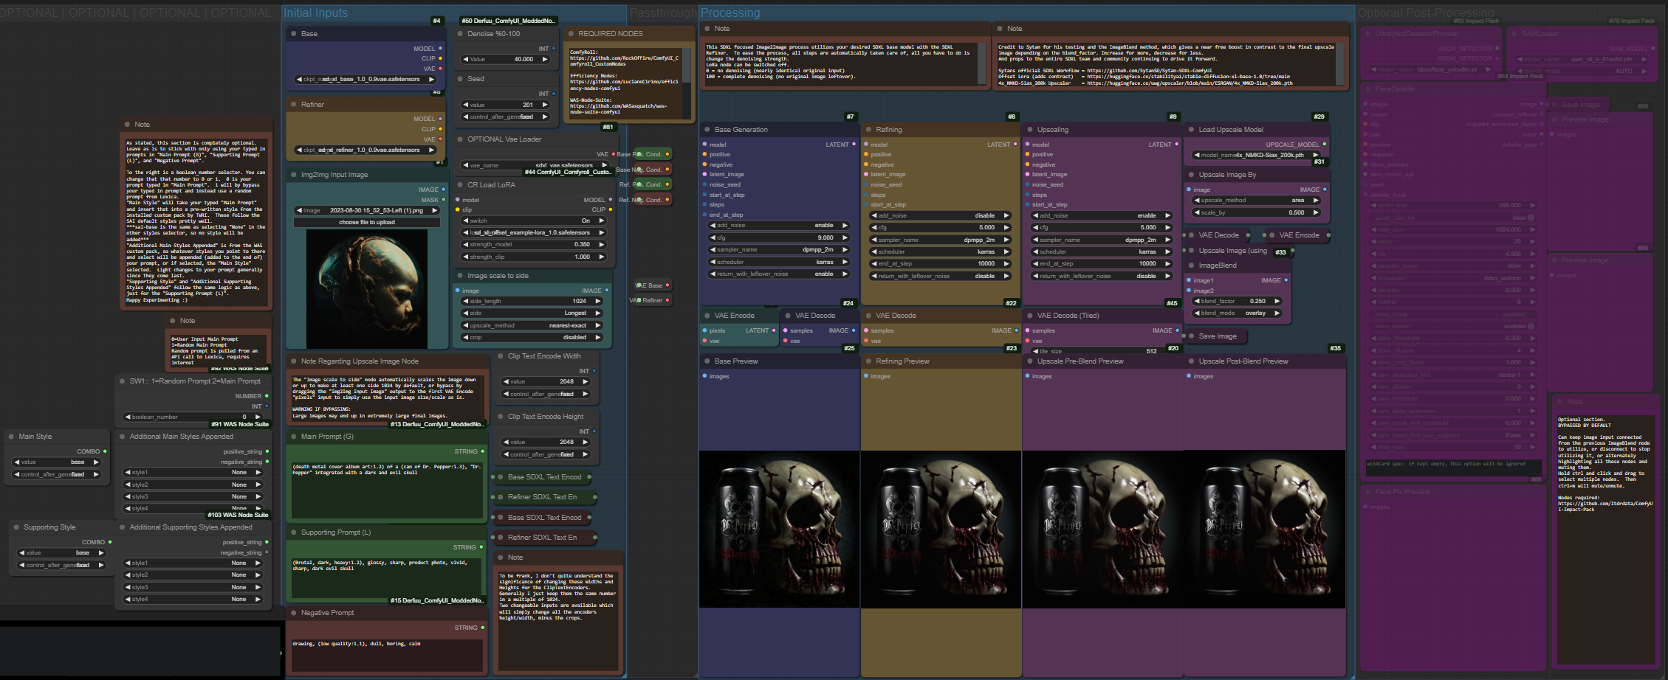
Task: Collapse the Img2Img Input Image node
Action: (293, 175)
